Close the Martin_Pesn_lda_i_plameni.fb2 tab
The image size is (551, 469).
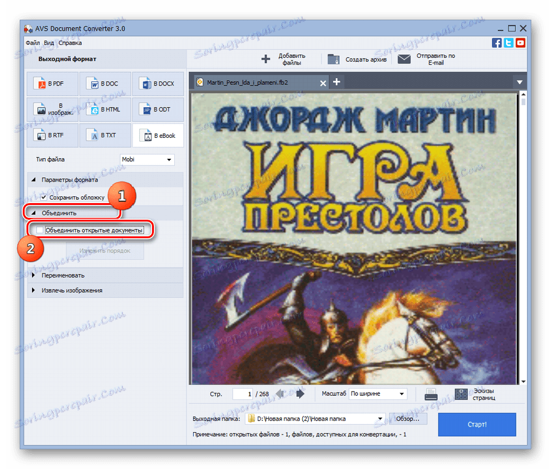click(x=323, y=83)
